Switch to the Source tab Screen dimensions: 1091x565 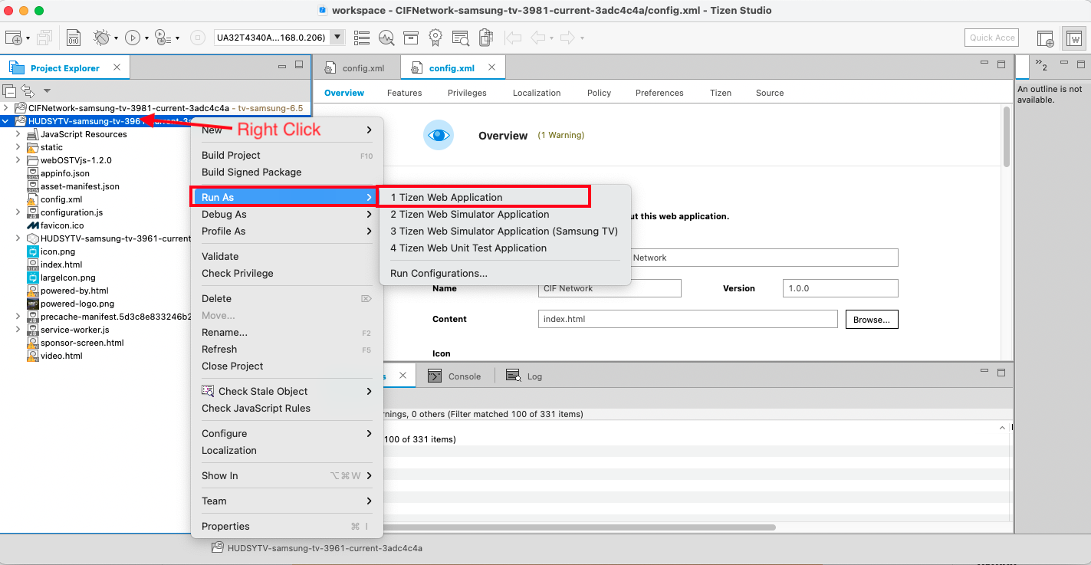pyautogui.click(x=770, y=93)
